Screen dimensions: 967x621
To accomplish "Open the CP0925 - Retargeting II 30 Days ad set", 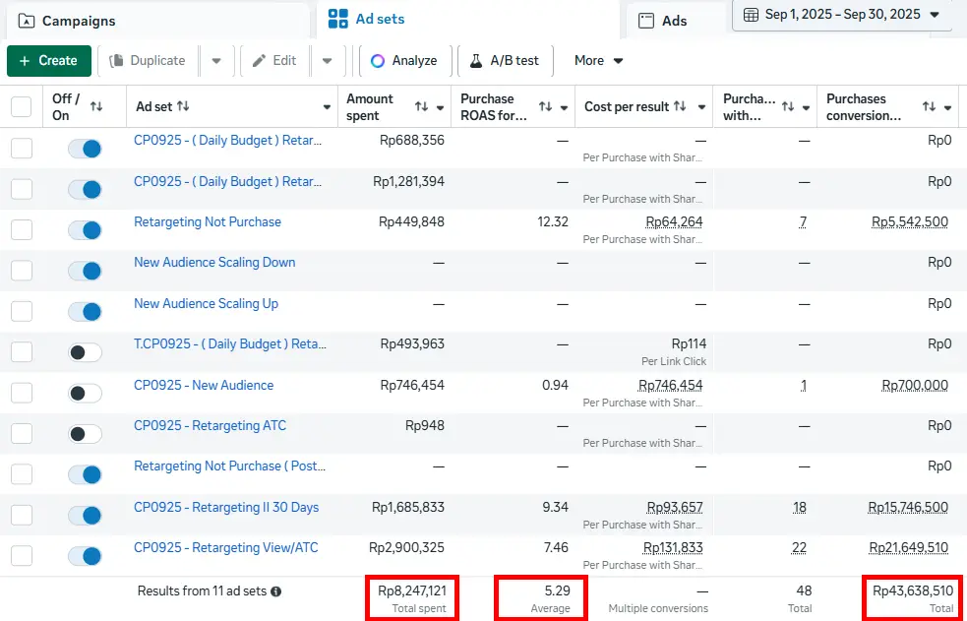I will point(226,508).
